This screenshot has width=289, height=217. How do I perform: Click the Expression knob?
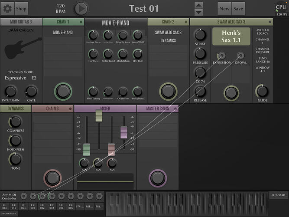point(222,56)
